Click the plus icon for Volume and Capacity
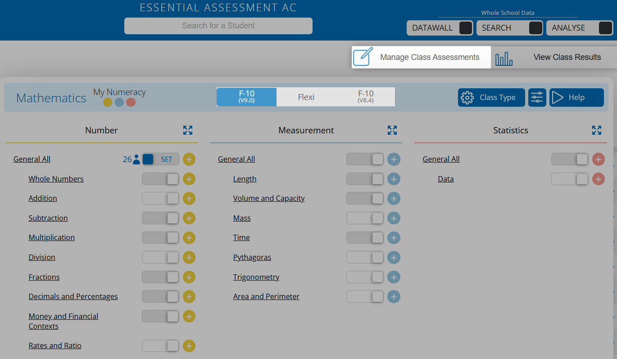 click(x=394, y=198)
